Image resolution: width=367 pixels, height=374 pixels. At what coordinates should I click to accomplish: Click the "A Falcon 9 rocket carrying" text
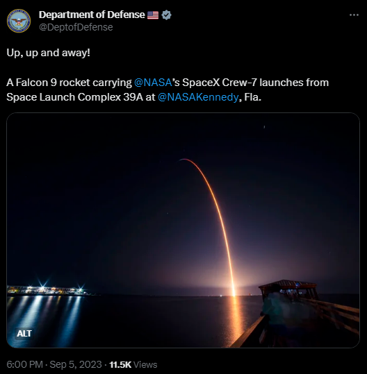point(69,83)
